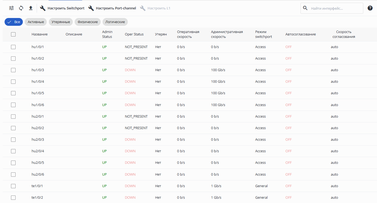Sort by Oper Status column header

click(x=134, y=34)
